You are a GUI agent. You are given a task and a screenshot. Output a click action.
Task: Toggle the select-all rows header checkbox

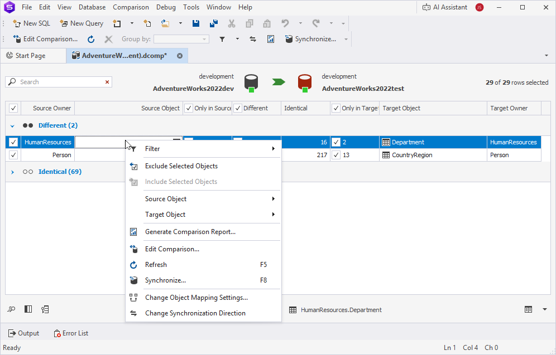[13, 108]
